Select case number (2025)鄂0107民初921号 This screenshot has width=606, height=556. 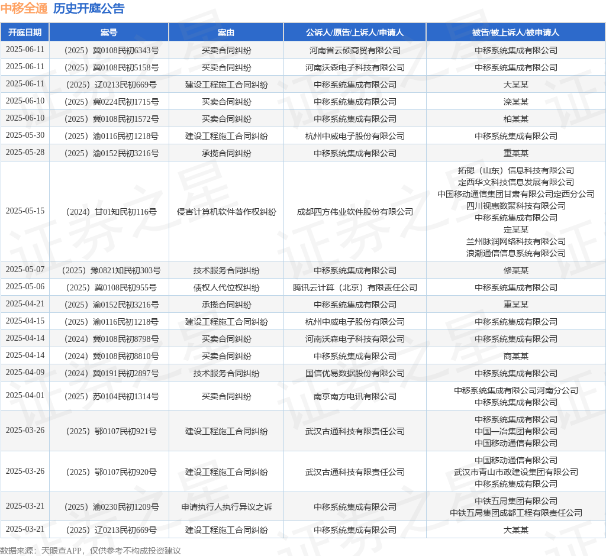point(111,431)
